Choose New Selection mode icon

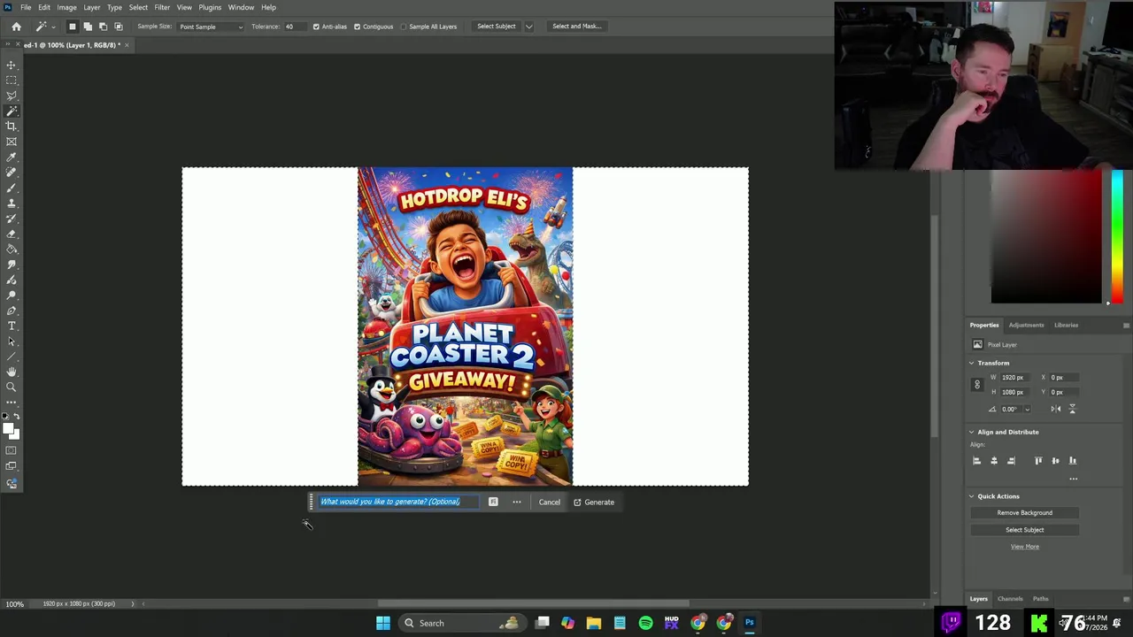pos(73,27)
